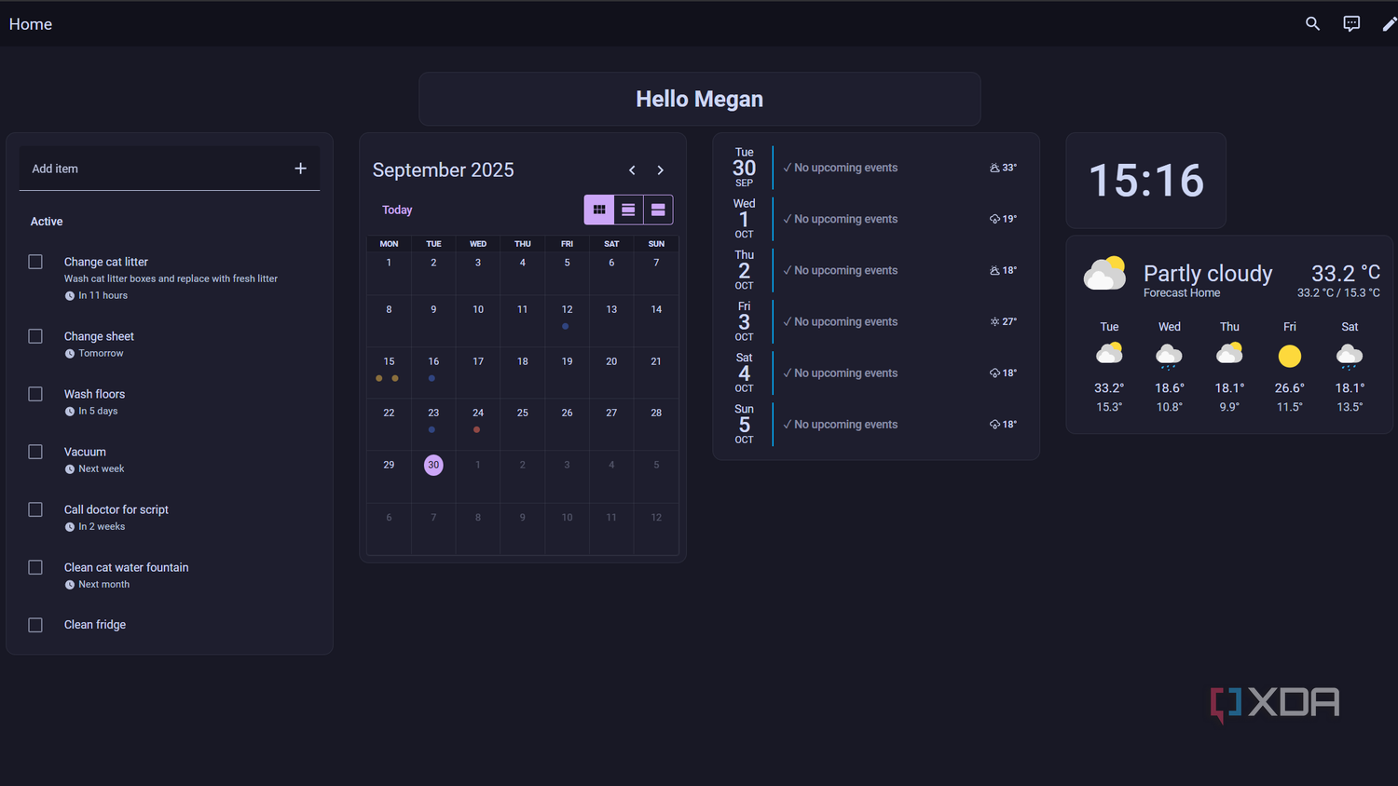Image resolution: width=1398 pixels, height=786 pixels.
Task: Click Saturday's rainy forecast icon
Action: 1350,356
